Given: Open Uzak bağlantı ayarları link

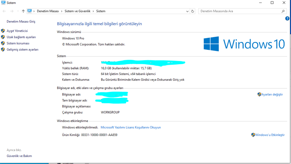Looking at the screenshot, I should [21, 37].
